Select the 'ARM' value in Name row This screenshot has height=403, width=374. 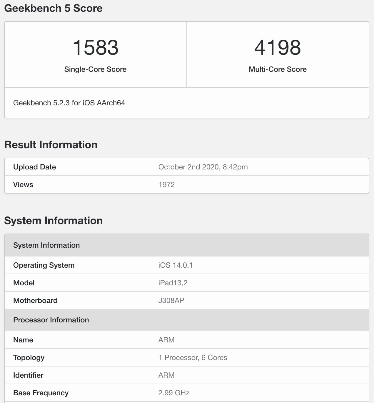[x=166, y=340]
